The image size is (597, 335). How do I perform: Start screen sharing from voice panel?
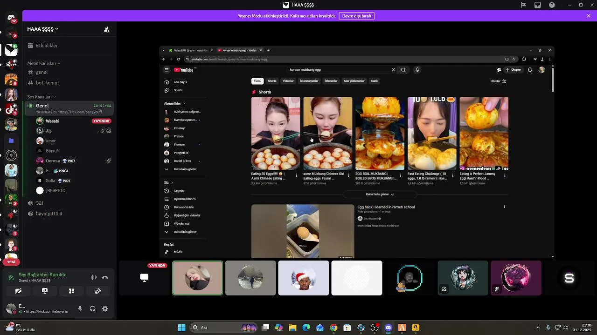[x=45, y=291]
